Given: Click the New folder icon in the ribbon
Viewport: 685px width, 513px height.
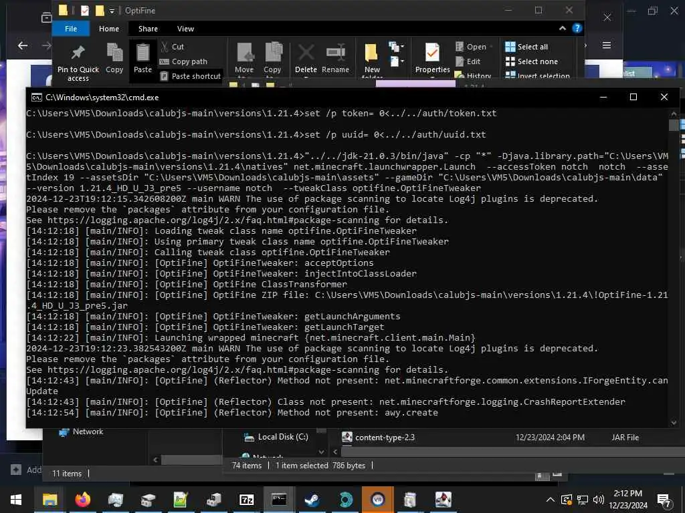Looking at the screenshot, I should click(372, 59).
